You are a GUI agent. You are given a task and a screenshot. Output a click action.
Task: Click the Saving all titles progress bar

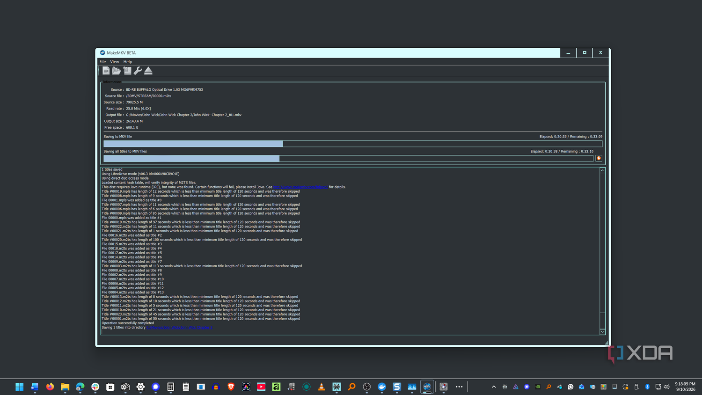click(x=348, y=159)
